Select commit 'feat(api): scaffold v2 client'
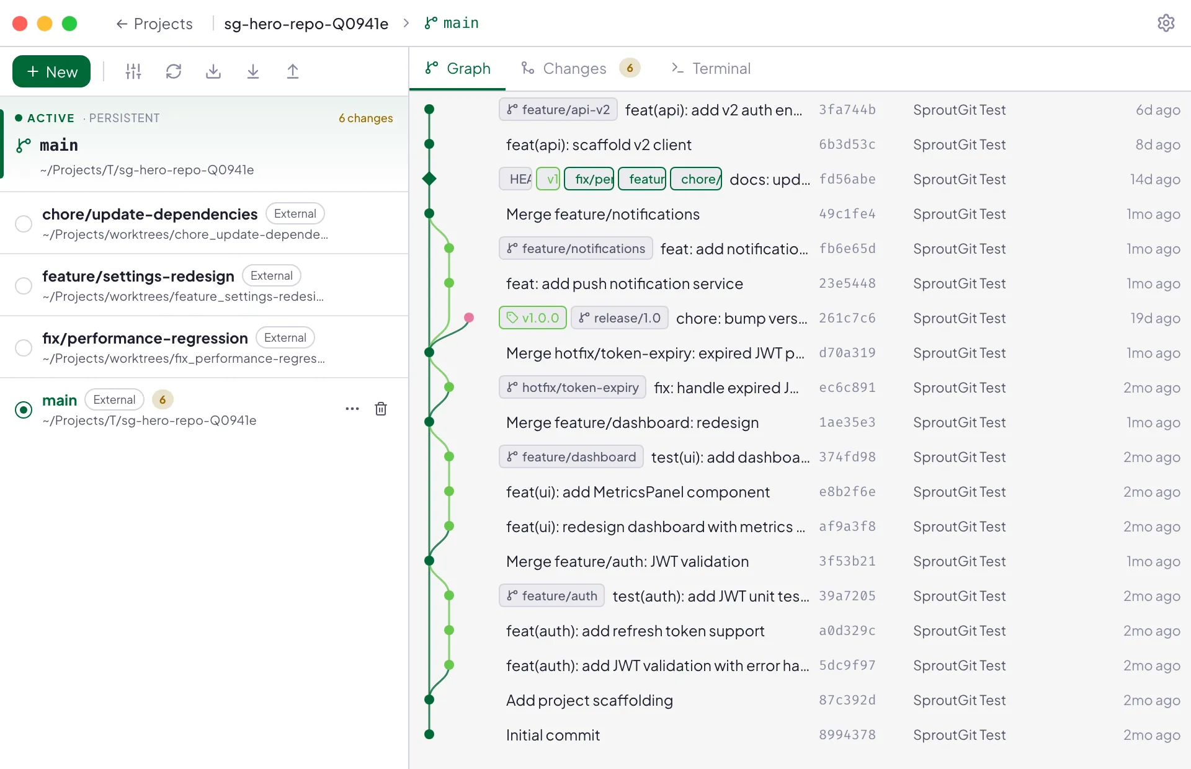The height and width of the screenshot is (769, 1191). (800, 144)
